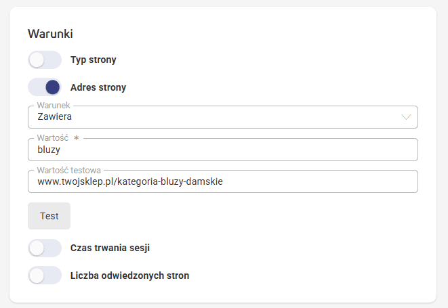Click the Liczba odwiedzonych stron label
The image size is (448, 308).
(129, 276)
